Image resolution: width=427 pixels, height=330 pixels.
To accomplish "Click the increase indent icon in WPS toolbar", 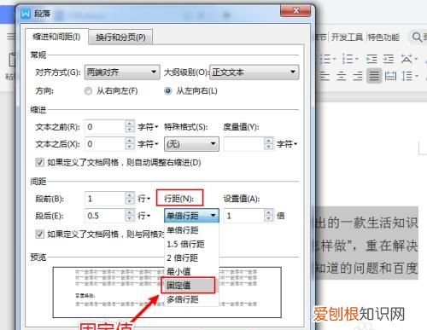I will tap(389, 59).
